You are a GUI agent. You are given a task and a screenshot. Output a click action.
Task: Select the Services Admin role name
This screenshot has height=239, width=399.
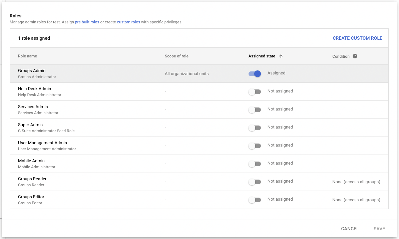pyautogui.click(x=33, y=107)
